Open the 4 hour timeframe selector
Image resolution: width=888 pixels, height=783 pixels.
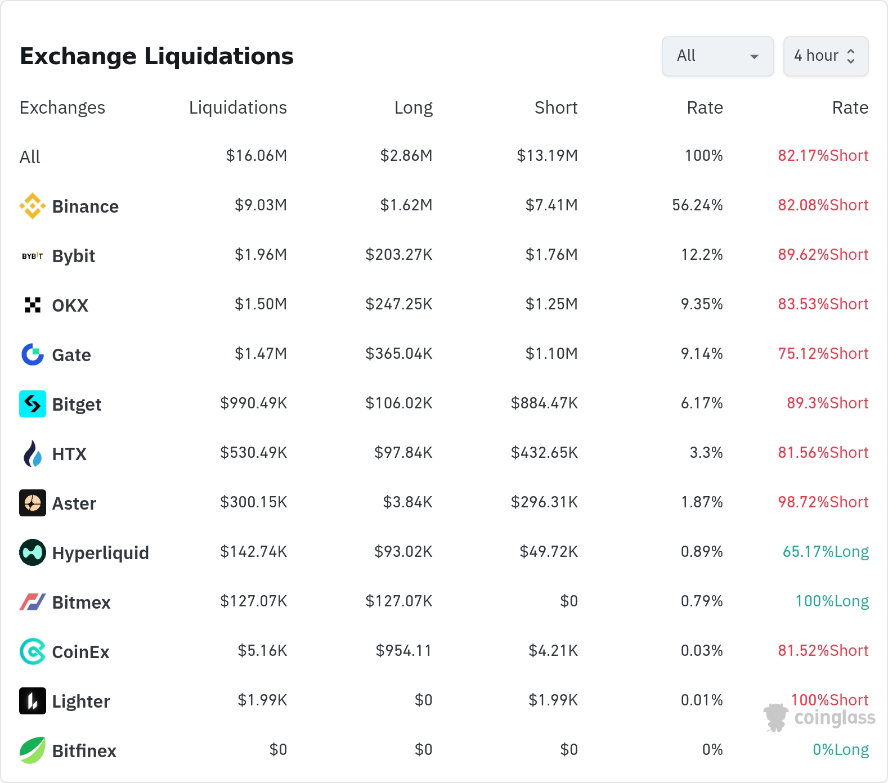click(825, 56)
